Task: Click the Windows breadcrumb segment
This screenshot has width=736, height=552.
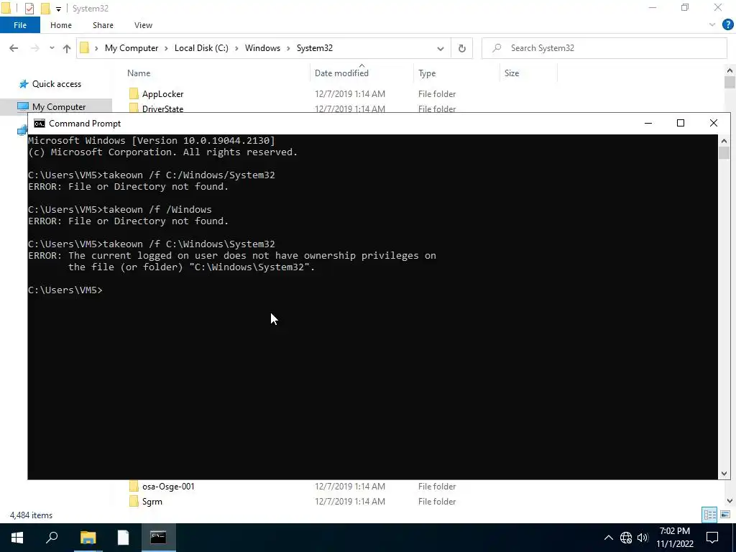Action: point(262,48)
